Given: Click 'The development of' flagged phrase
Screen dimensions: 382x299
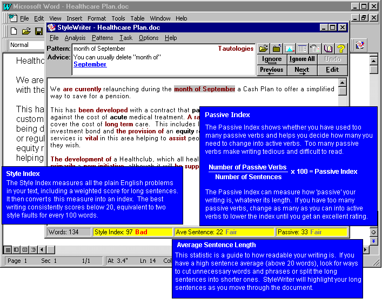Looking at the screenshot, I should 81,159.
